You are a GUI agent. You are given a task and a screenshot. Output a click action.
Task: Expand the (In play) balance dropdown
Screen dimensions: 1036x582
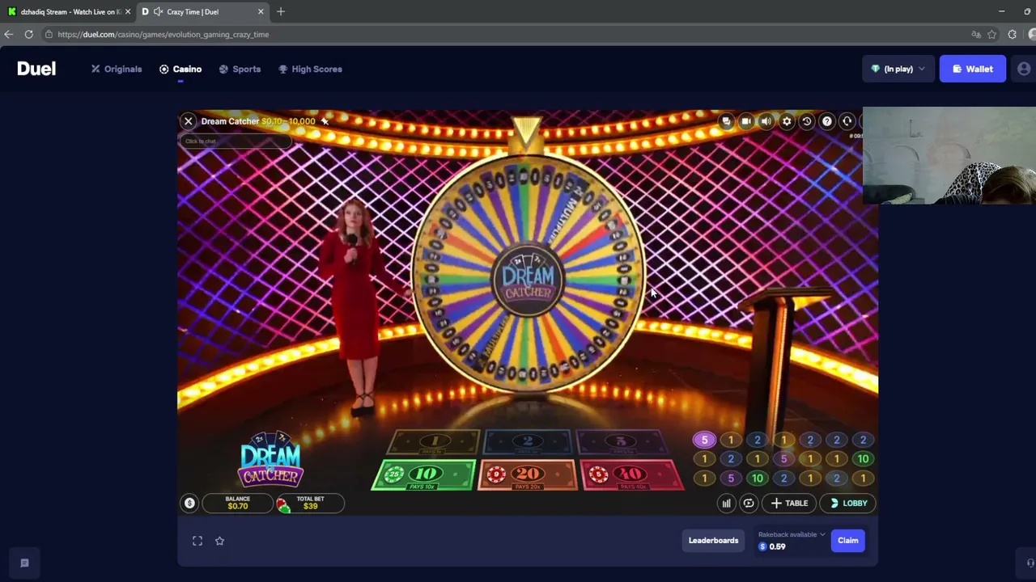point(898,70)
